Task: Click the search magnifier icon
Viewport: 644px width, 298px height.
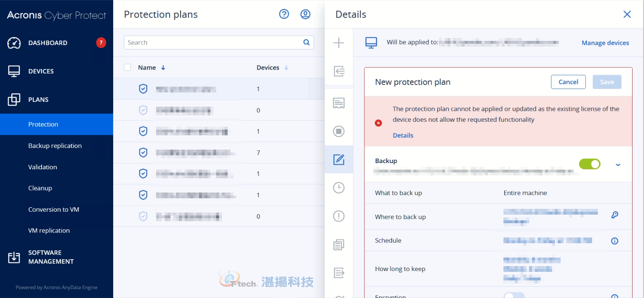Action: tap(306, 43)
